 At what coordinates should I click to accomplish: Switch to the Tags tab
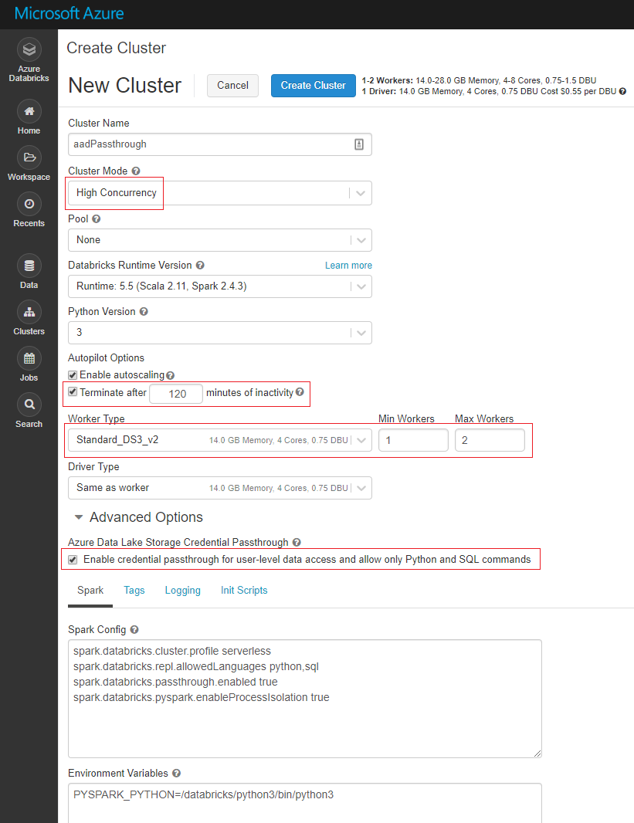pos(134,591)
